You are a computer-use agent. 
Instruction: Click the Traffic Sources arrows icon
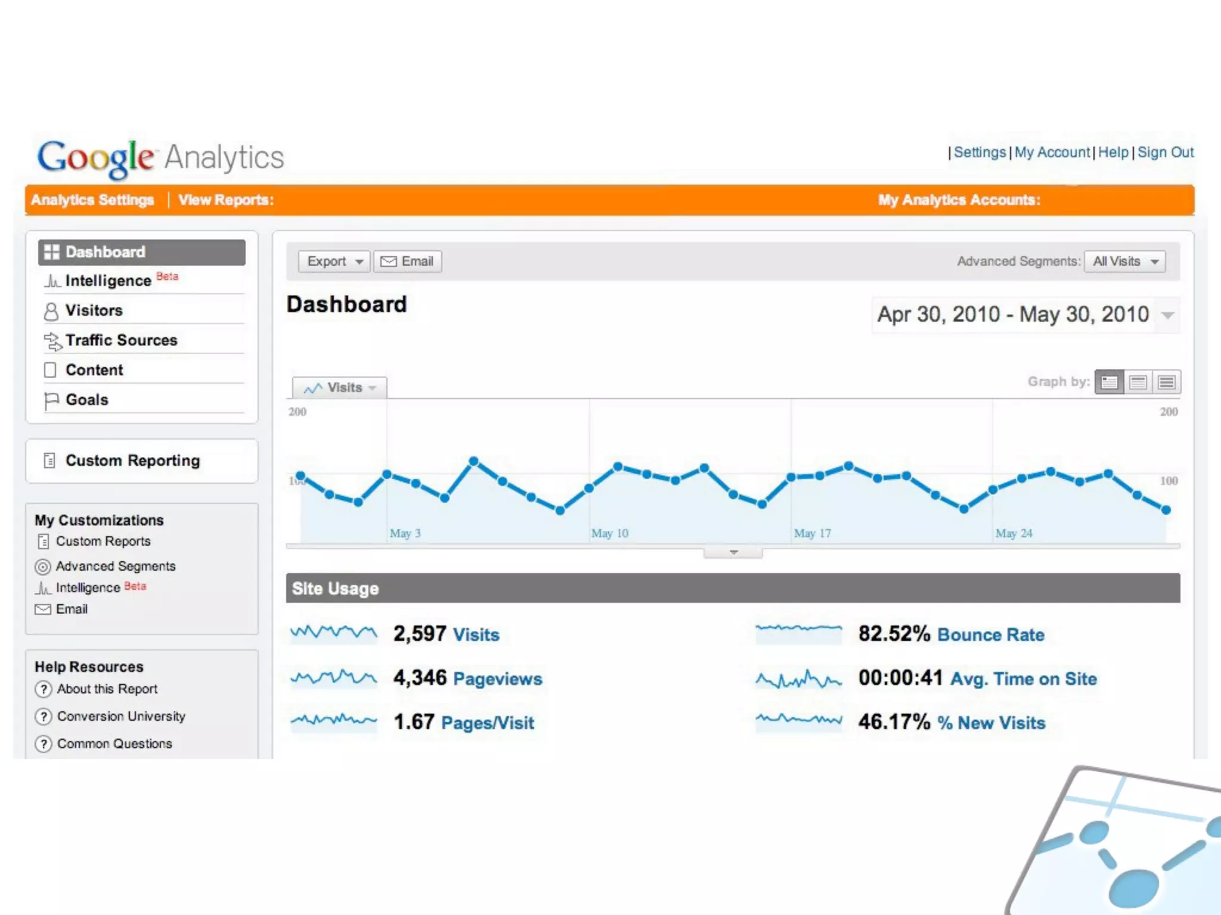(52, 341)
